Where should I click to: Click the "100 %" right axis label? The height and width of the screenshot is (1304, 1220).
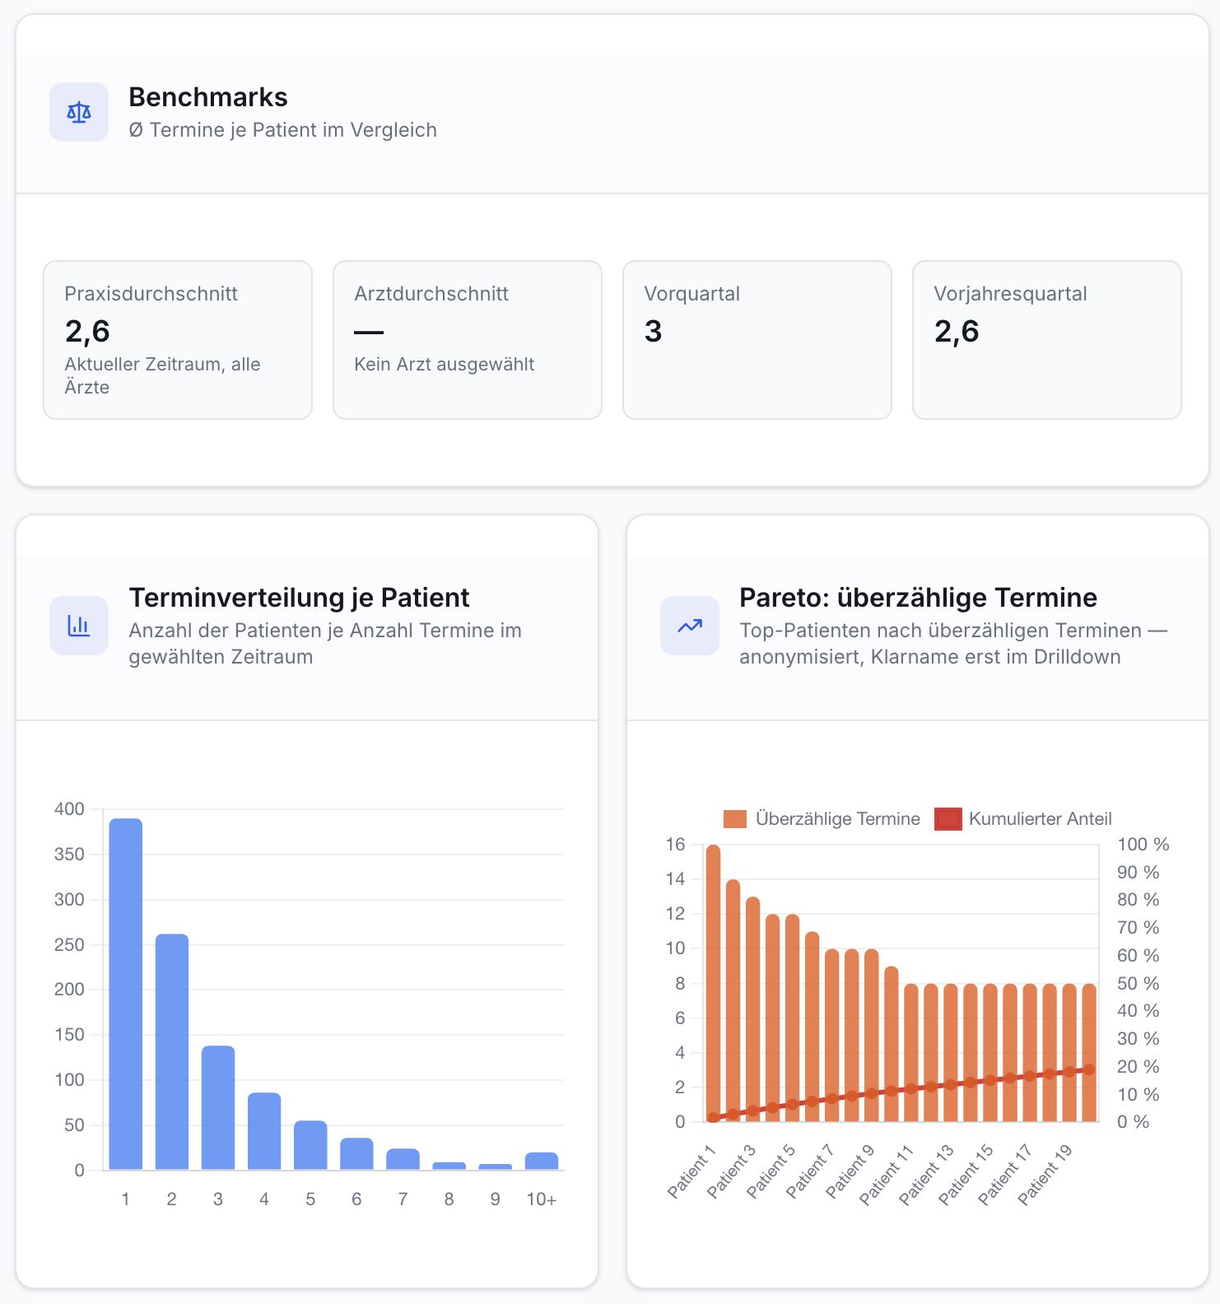coord(1143,845)
